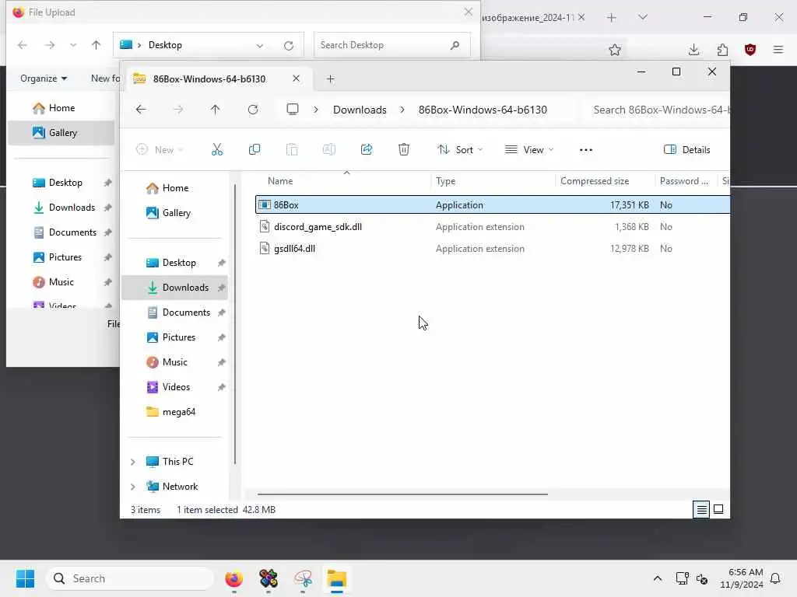This screenshot has width=797, height=597.
Task: Click the Windows Start button
Action: pos(25,578)
